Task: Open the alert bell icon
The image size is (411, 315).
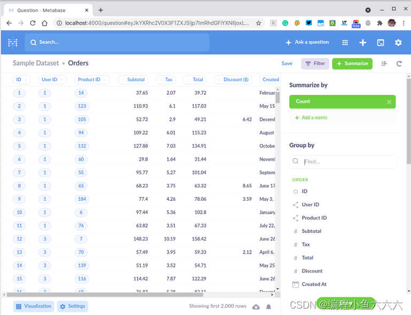Action: [x=269, y=307]
